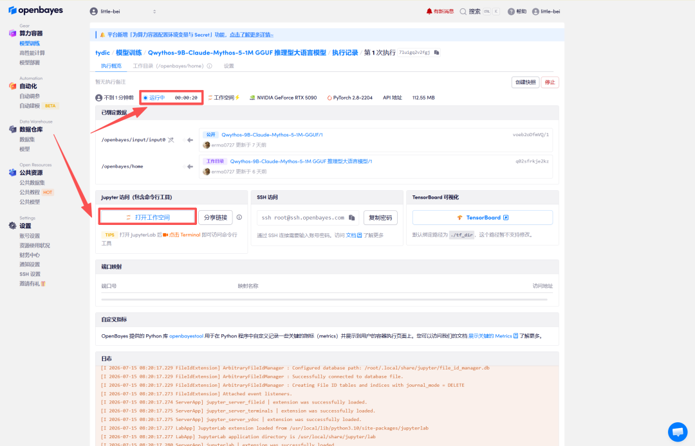
Task: Open the 展示关键的 Metrics docs link
Action: tap(493, 336)
